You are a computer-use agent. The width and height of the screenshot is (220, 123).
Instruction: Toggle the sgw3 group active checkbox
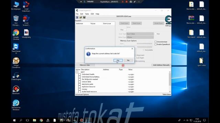click(x=77, y=72)
